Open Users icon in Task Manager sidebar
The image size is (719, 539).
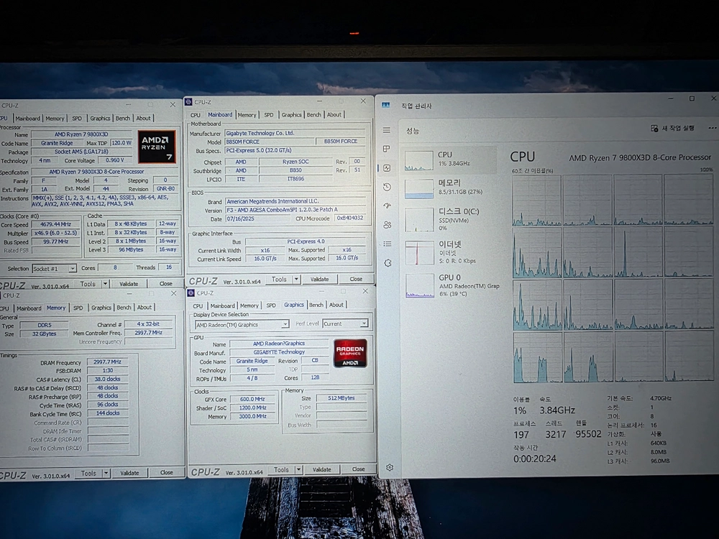(x=388, y=224)
